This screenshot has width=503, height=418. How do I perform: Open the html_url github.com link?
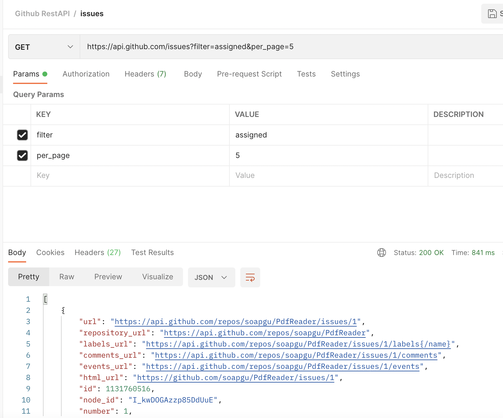[236, 378]
